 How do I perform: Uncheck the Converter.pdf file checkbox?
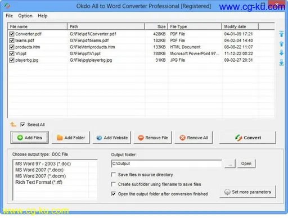point(12,34)
